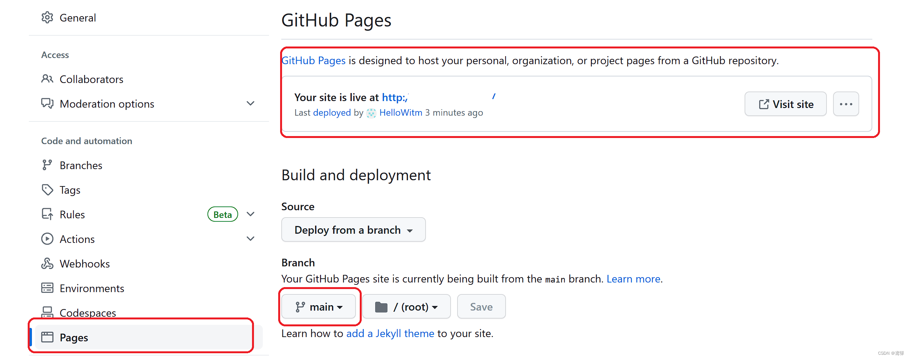The image size is (910, 359).
Task: Click the Codespaces icon
Action: (x=47, y=312)
